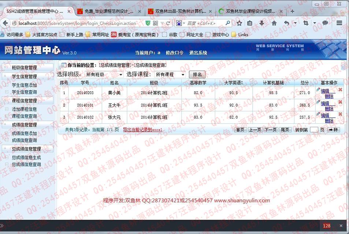This screenshot has height=234, width=349.
Task: Expand the undo history arrow dropdown
Action: 295,23
